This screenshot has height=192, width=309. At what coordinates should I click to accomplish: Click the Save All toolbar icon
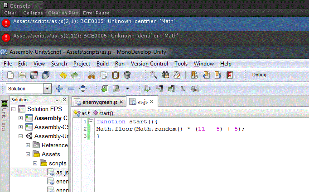coord(46,75)
